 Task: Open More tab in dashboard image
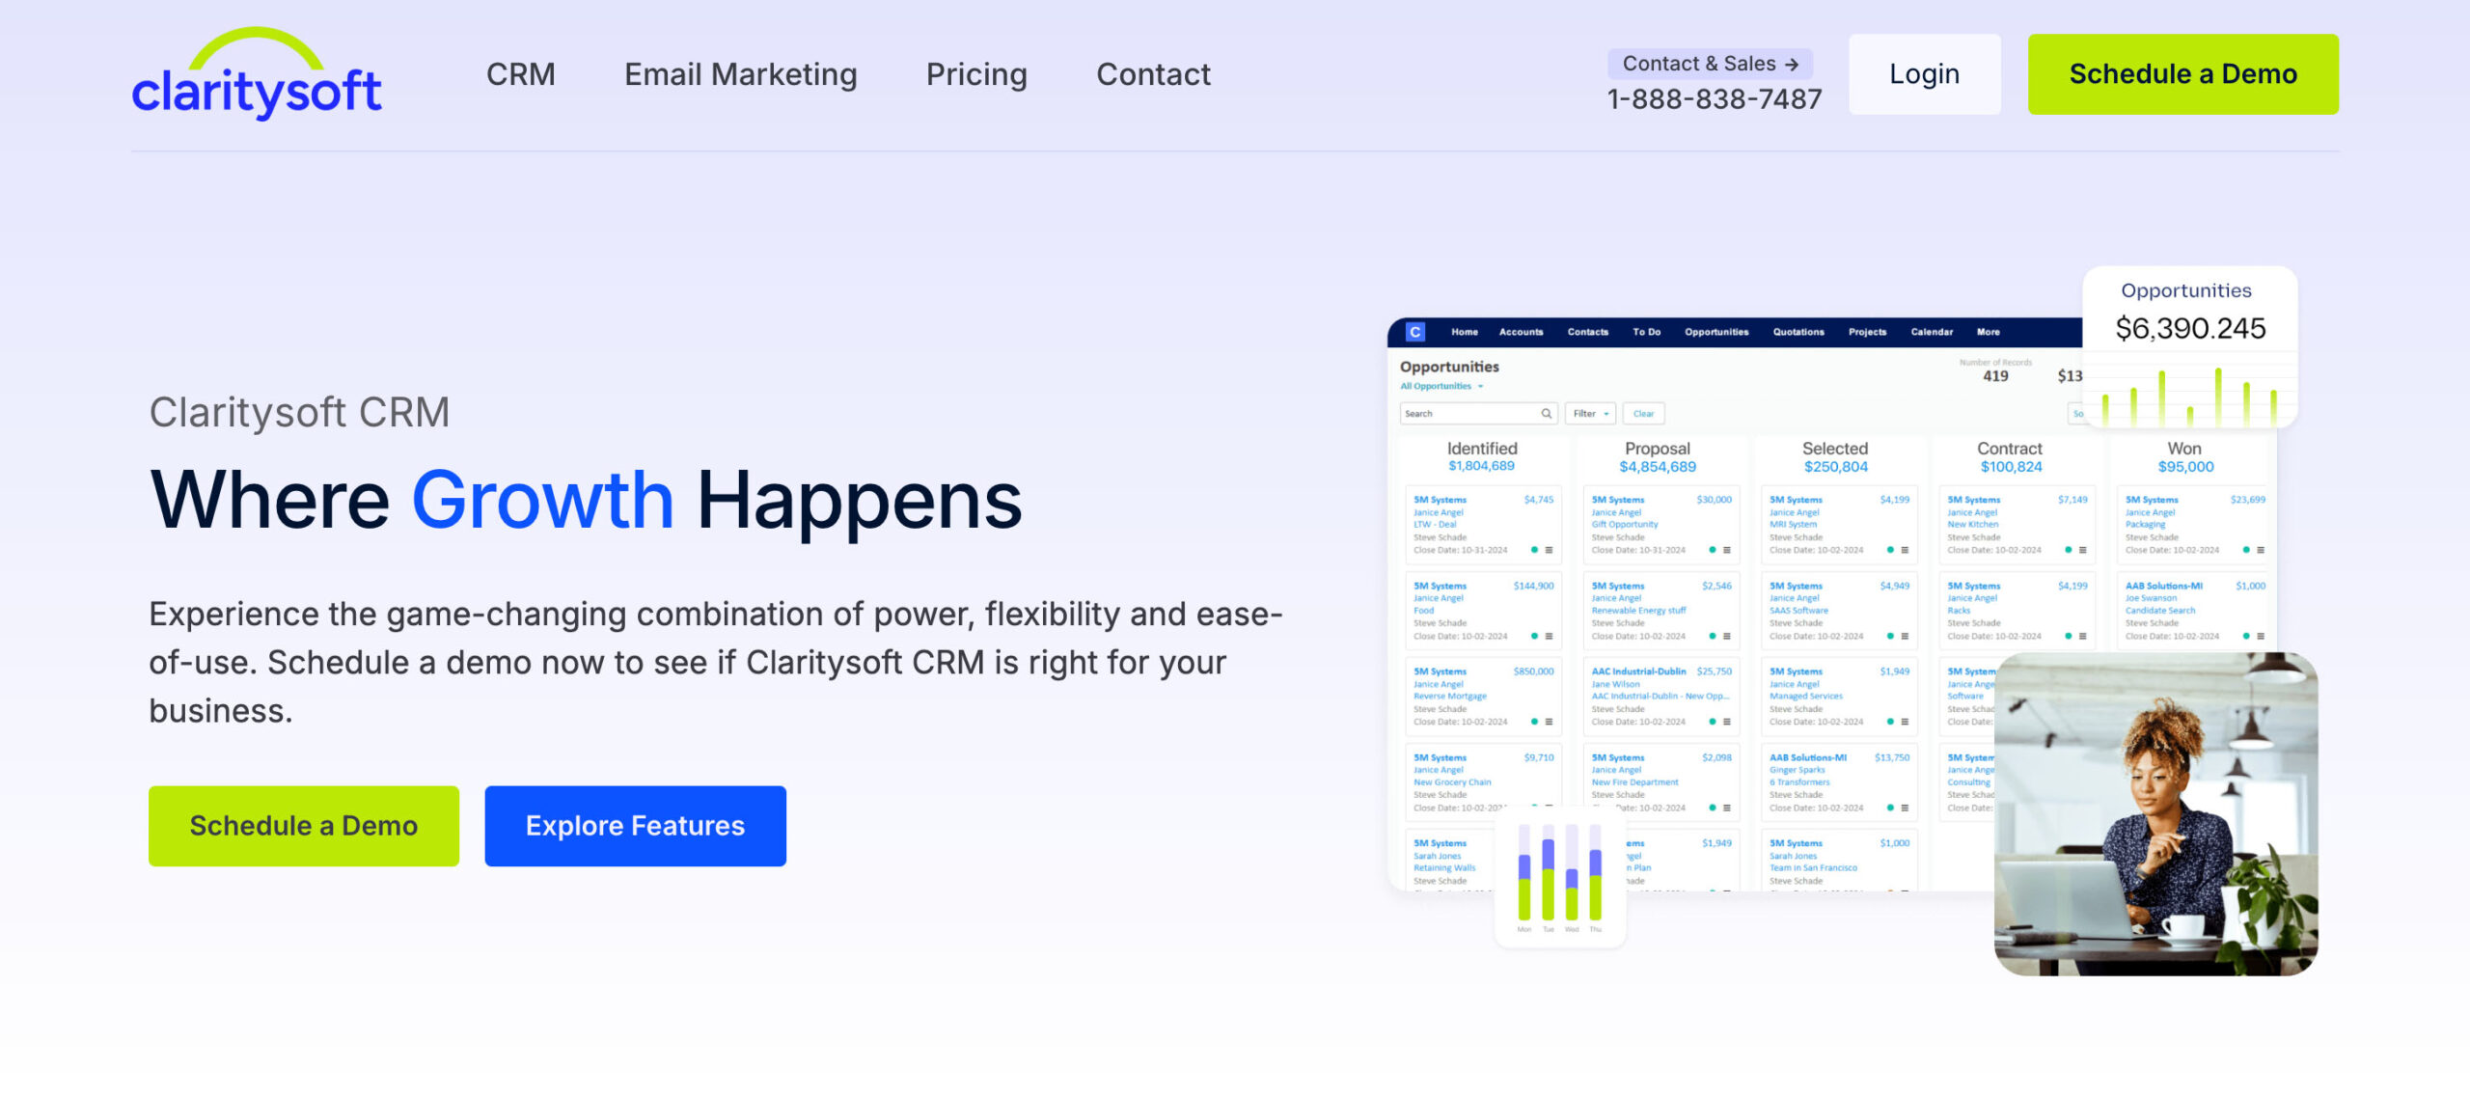(x=1988, y=332)
